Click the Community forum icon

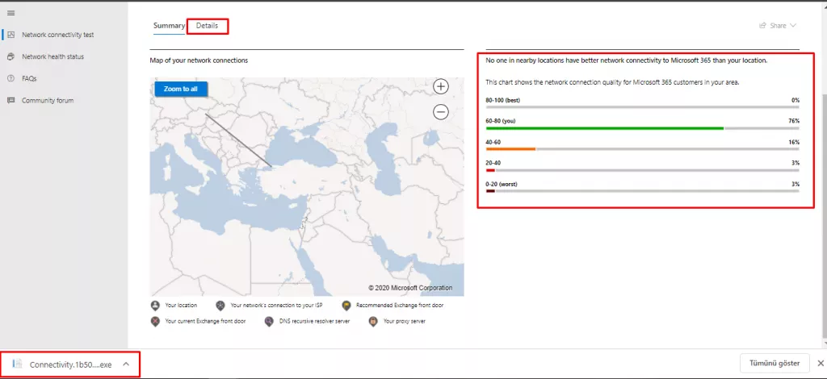(x=11, y=100)
